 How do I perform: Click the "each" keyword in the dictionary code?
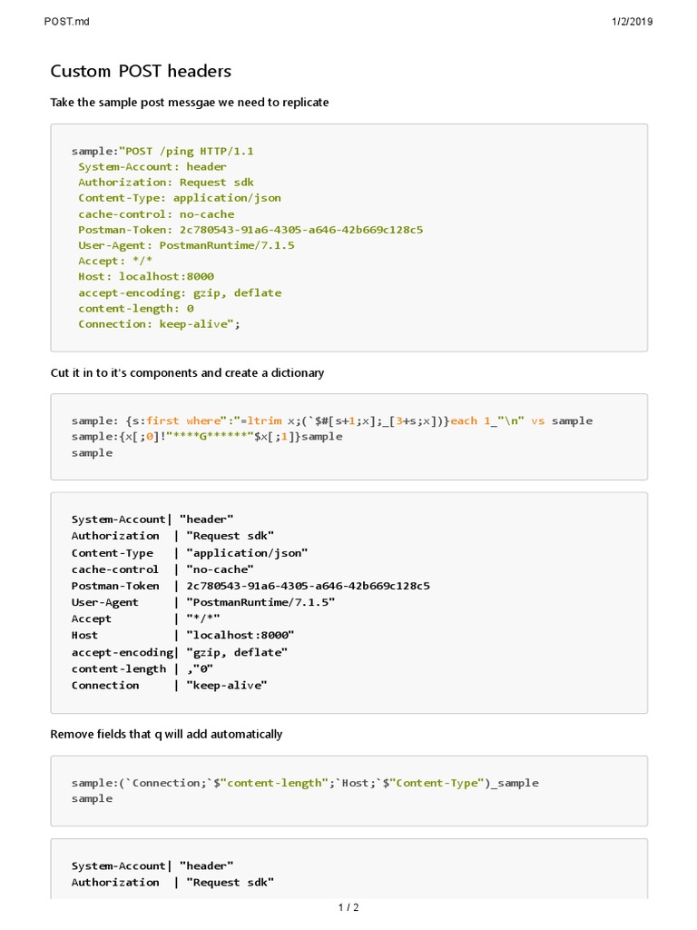tap(464, 420)
